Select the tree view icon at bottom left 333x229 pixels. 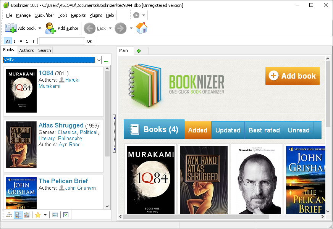coord(9,214)
